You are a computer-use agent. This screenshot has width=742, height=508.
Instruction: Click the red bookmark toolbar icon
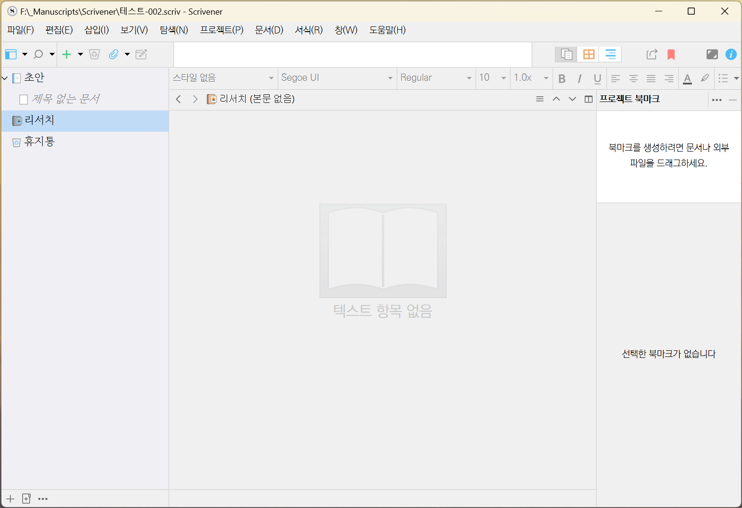671,54
